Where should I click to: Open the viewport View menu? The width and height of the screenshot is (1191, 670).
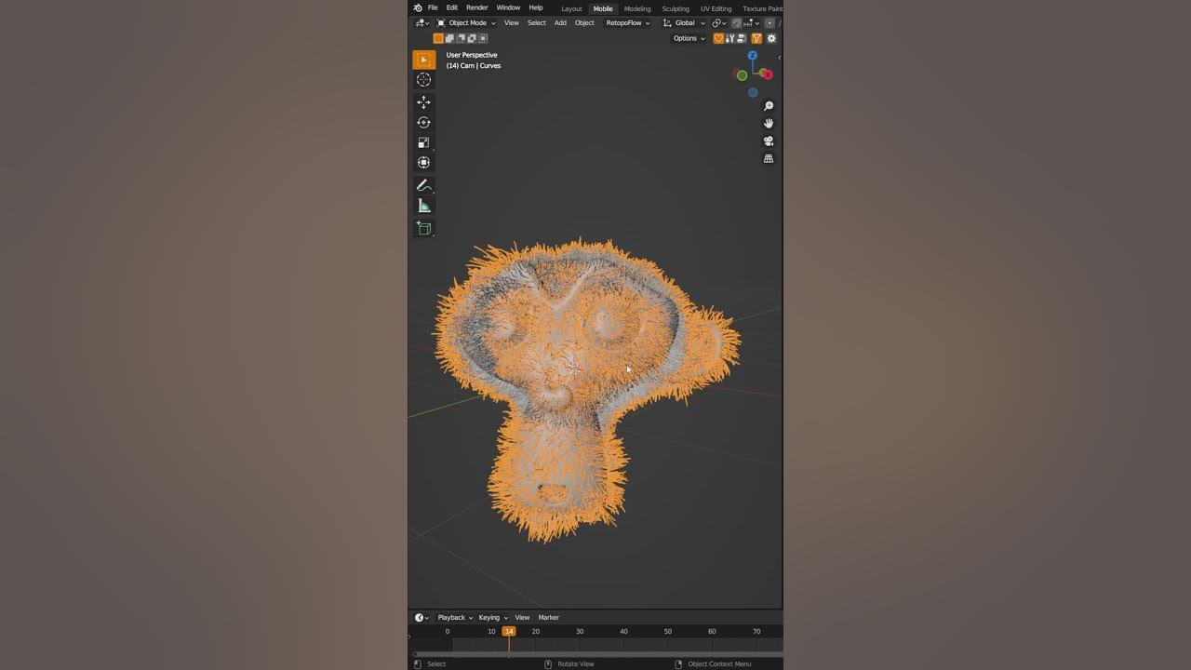click(512, 23)
